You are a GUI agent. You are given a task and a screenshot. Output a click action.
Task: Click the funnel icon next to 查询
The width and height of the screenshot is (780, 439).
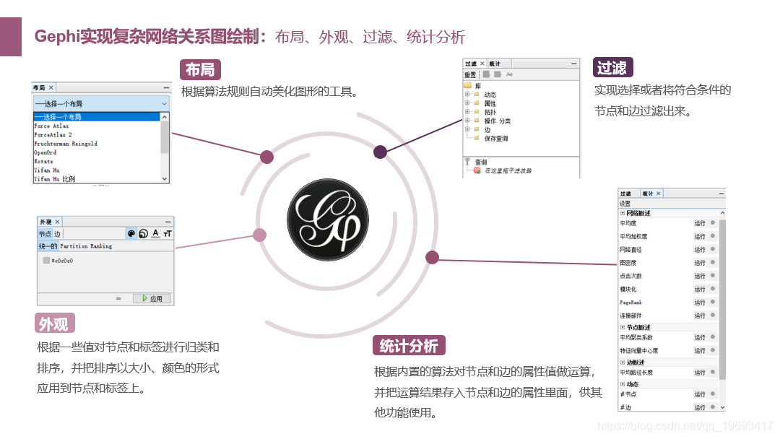coord(467,162)
